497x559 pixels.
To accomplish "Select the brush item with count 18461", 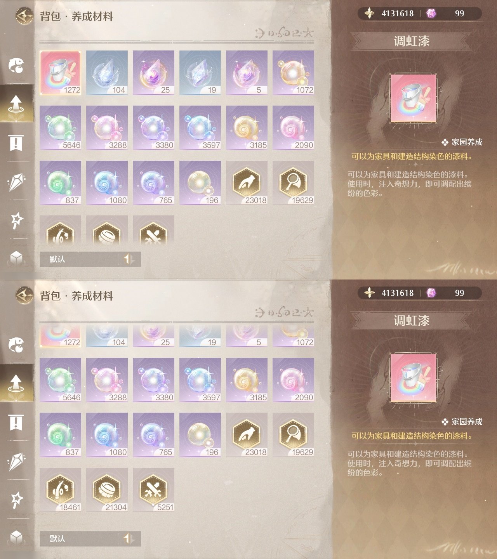I will coord(60,490).
